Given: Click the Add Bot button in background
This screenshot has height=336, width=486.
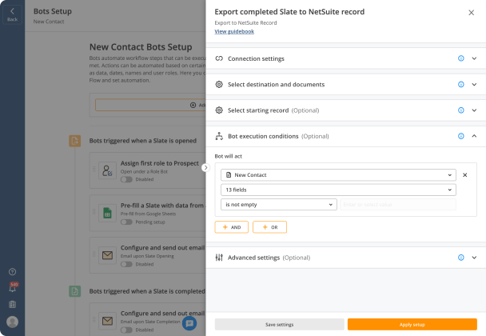Looking at the screenshot, I should [150, 105].
